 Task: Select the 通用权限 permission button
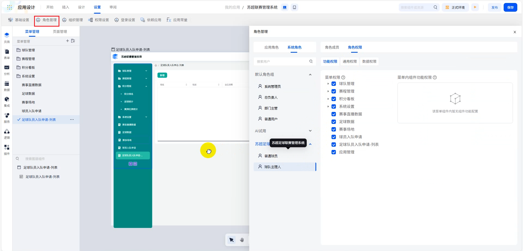(350, 62)
